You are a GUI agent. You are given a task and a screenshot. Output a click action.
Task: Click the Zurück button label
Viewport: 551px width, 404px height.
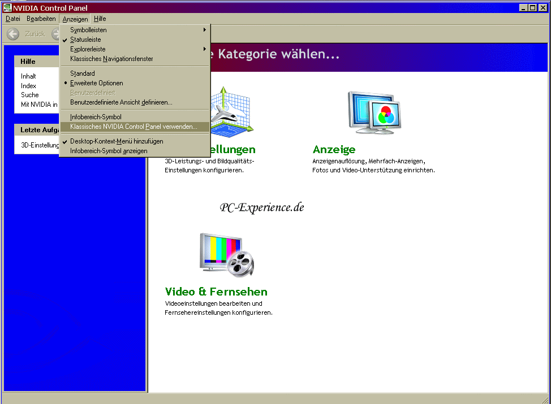coord(35,34)
